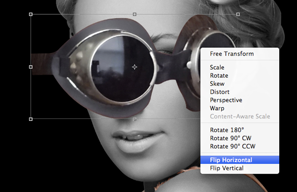Apply Rotate 180° to the layer
297x192 pixels.
pyautogui.click(x=240, y=130)
